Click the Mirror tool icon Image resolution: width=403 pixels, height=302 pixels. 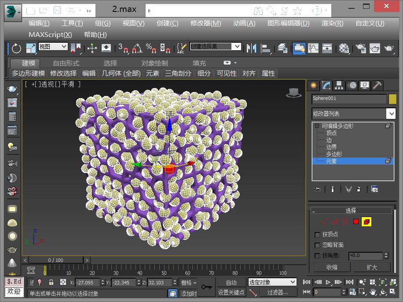(251, 48)
